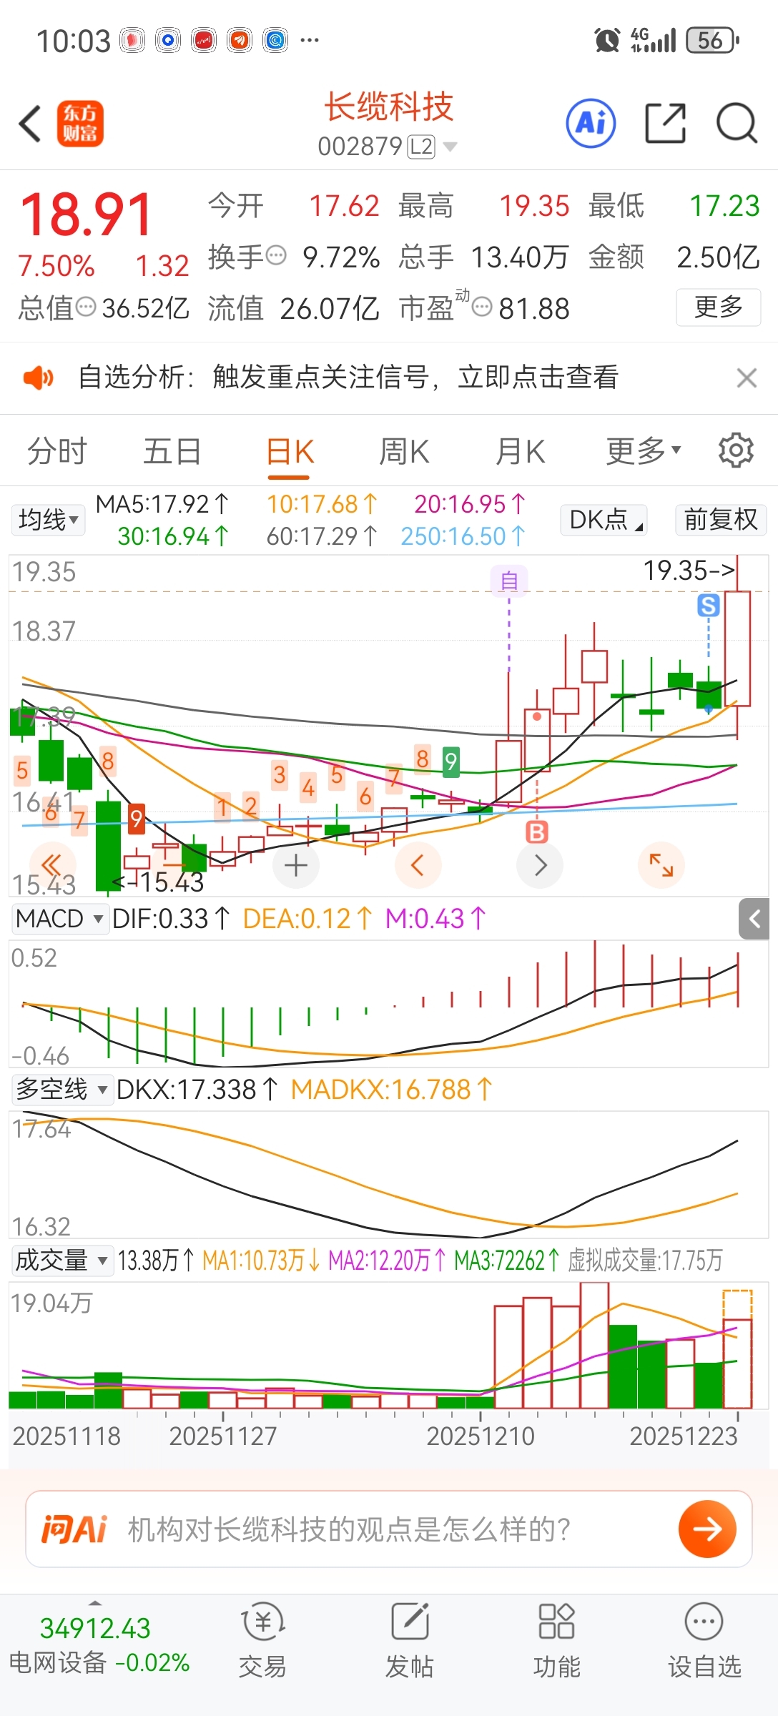This screenshot has width=778, height=1716.
Task: Expand the side panel collapse arrow
Action: coord(754,919)
